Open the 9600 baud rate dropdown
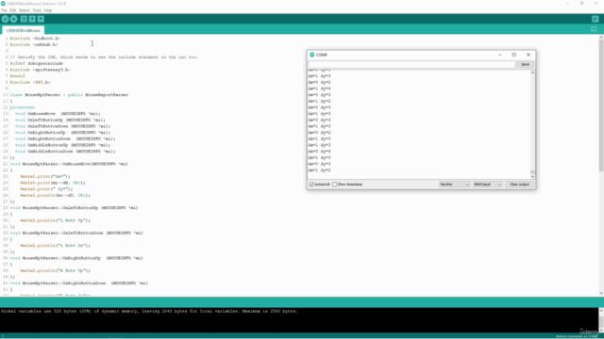 [x=487, y=185]
